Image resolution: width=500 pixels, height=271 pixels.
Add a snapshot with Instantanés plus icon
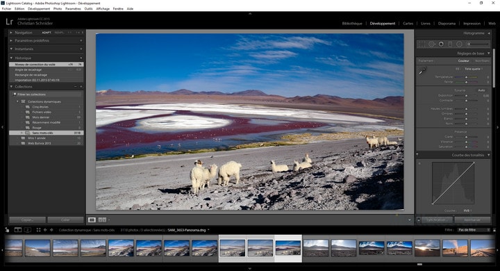(x=81, y=49)
